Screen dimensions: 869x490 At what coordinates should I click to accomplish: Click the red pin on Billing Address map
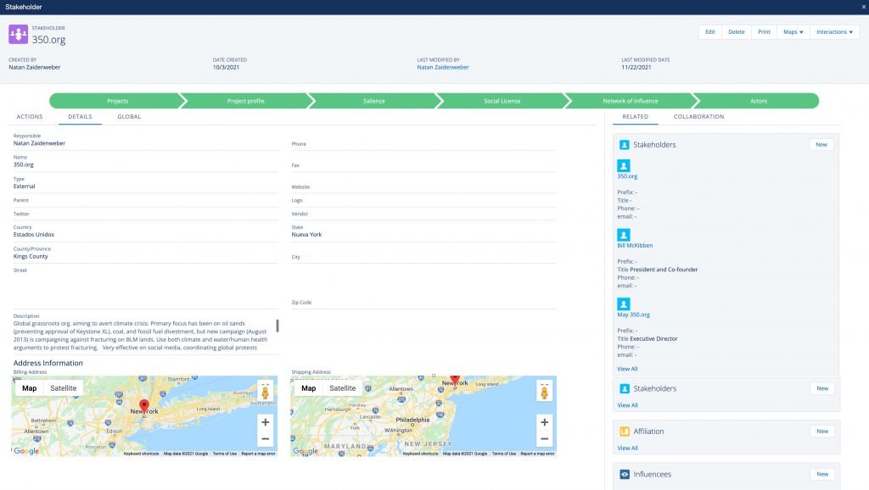(144, 406)
